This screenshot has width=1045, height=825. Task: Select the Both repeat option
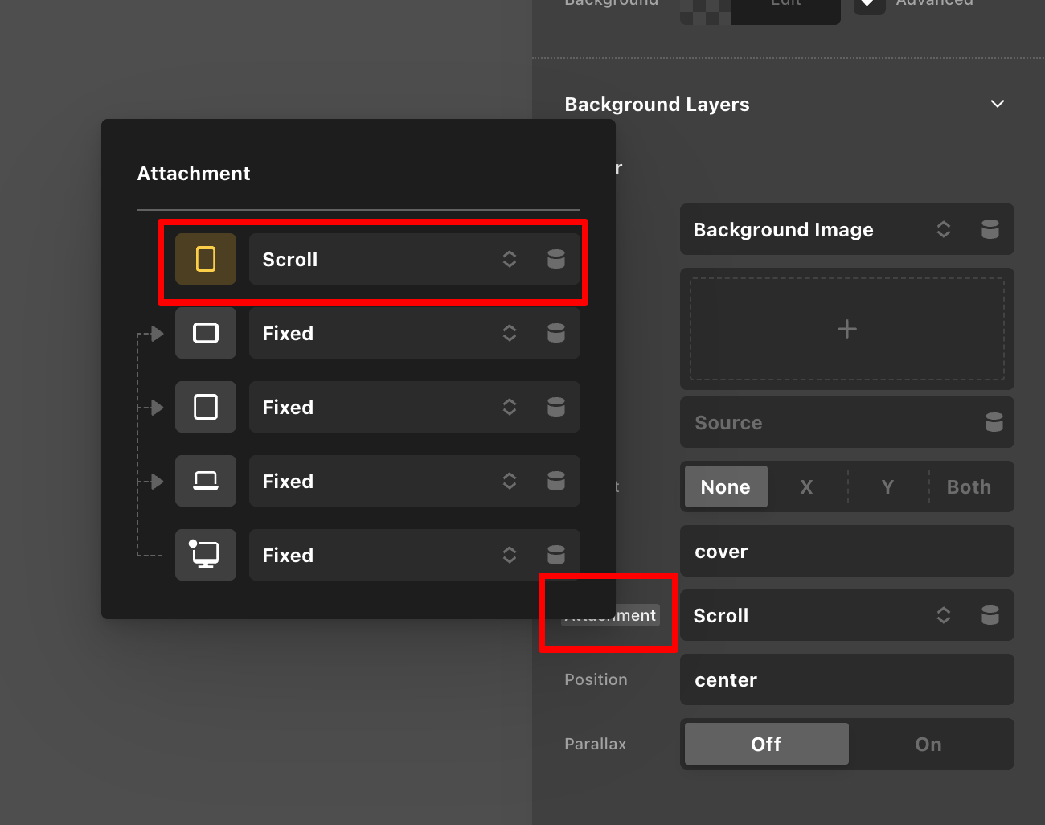coord(968,486)
